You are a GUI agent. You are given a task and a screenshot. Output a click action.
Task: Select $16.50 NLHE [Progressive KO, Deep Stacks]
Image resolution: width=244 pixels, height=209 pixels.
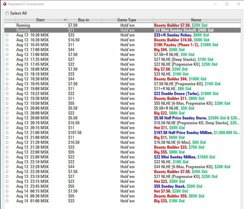click(122, 123)
